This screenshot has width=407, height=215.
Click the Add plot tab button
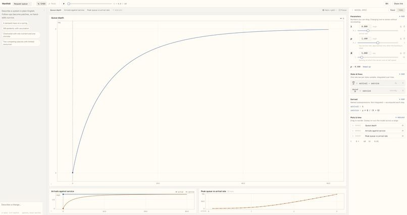point(117,10)
